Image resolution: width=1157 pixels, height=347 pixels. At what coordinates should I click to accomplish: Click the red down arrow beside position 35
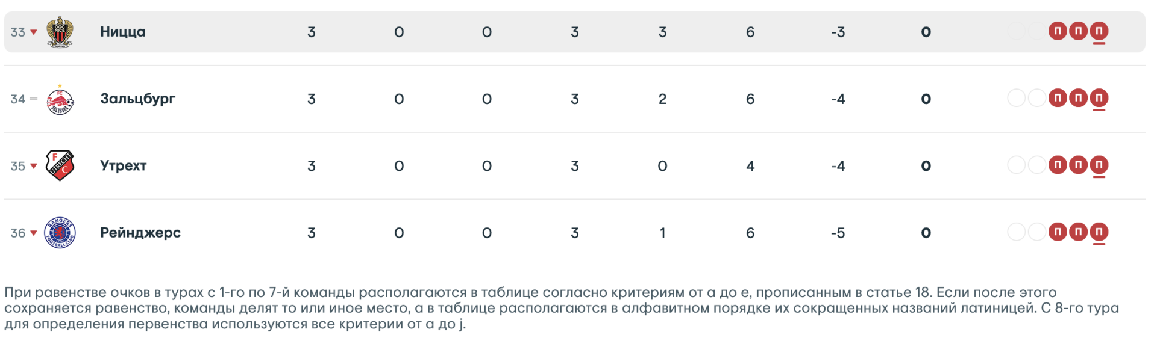[x=34, y=166]
